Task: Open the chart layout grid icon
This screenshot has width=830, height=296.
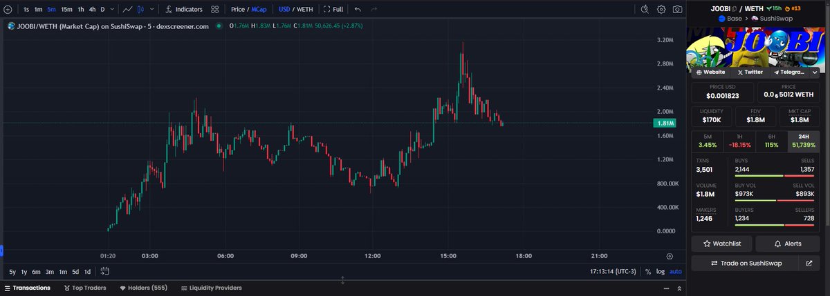Action: tap(215, 10)
